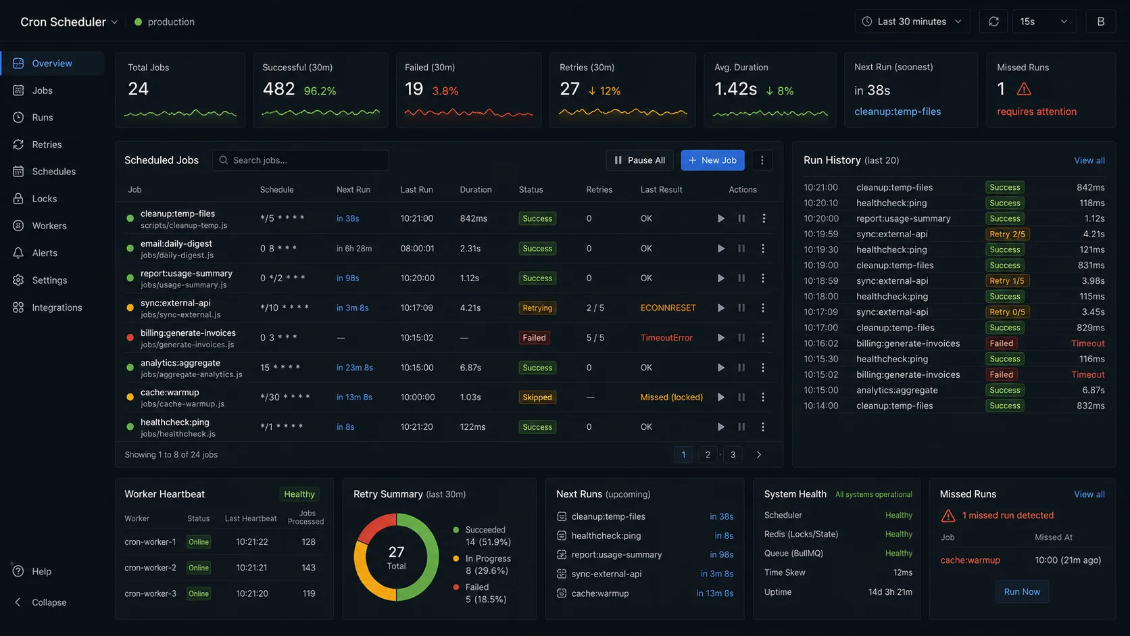
Task: Open the Cron Scheduler app dropdown
Action: click(x=69, y=22)
